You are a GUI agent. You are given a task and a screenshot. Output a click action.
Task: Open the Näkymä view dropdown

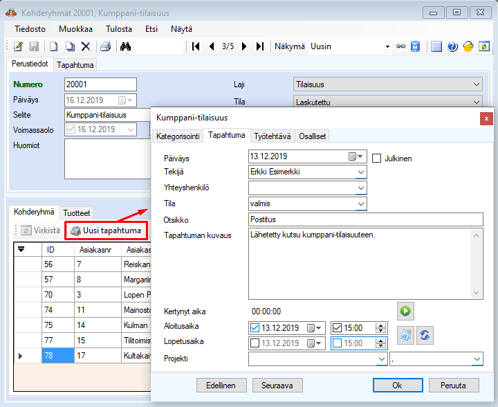(387, 46)
